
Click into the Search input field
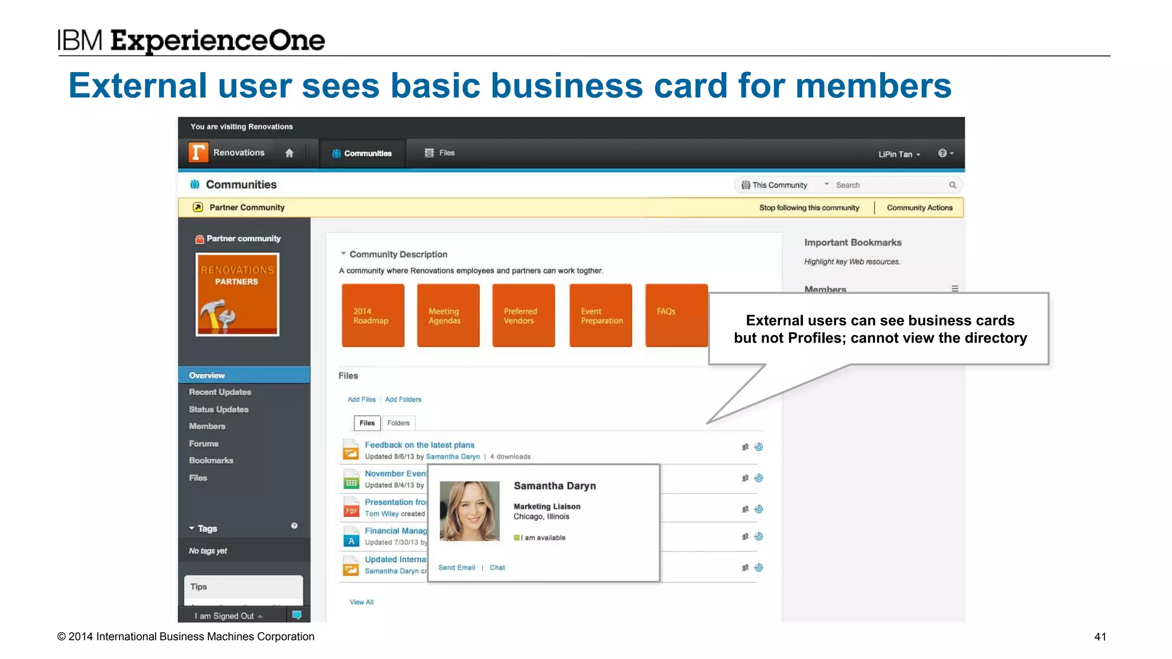pyautogui.click(x=890, y=185)
